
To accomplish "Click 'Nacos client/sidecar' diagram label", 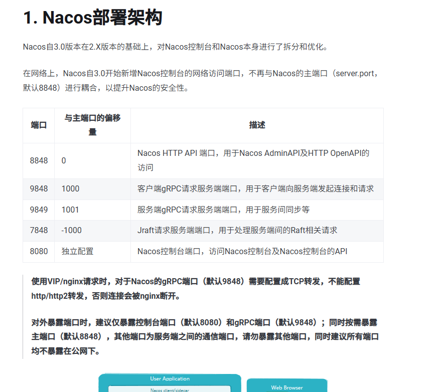I will (170, 390).
